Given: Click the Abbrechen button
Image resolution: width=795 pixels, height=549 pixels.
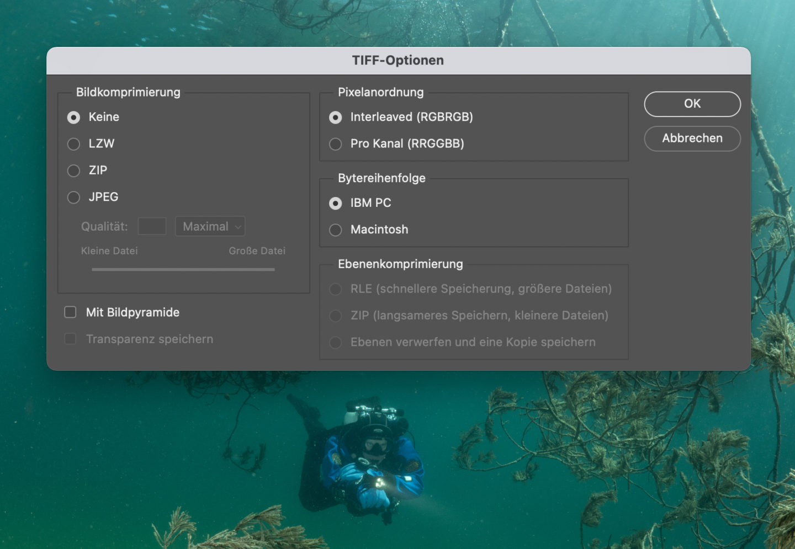Looking at the screenshot, I should 692,138.
